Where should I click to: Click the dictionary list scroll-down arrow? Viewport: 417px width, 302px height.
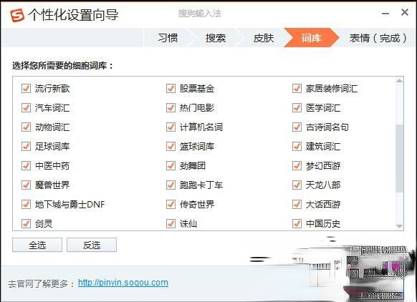[399, 226]
